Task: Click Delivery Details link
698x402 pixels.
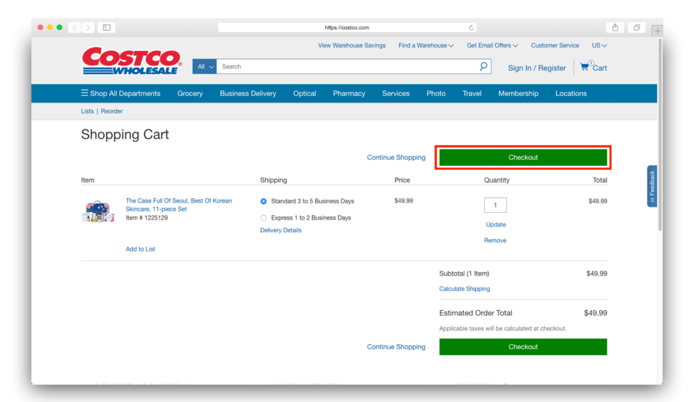Action: click(281, 230)
